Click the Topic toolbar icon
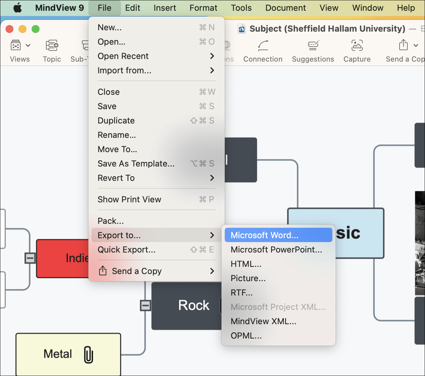Screen dimensions: 425x376 (x=52, y=46)
